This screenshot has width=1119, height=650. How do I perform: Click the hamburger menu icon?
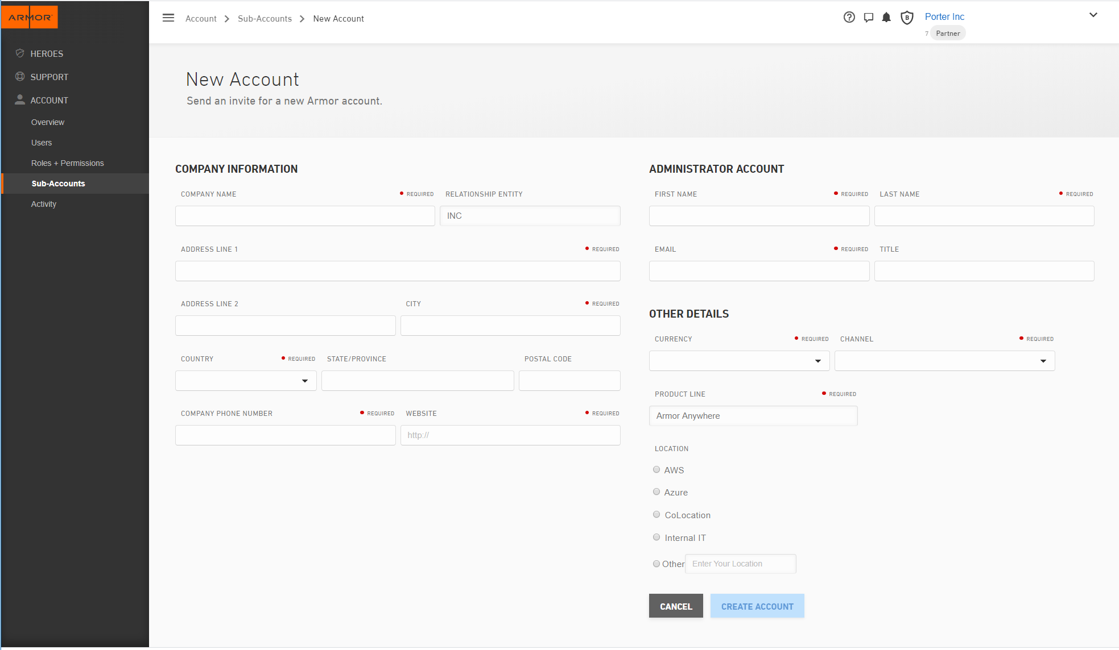(168, 18)
